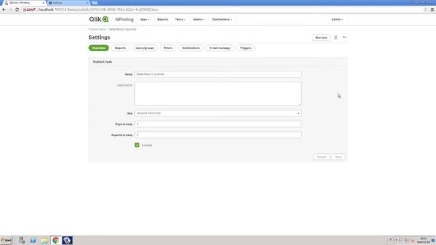Image resolution: width=436 pixels, height=245 pixels.
Task: Open Chrome from the taskbar
Action: [x=56, y=240]
